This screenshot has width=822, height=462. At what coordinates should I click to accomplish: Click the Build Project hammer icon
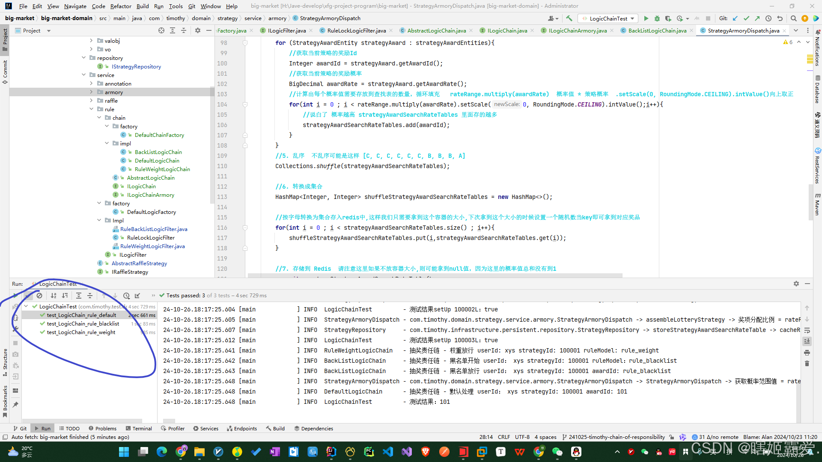[x=569, y=18]
